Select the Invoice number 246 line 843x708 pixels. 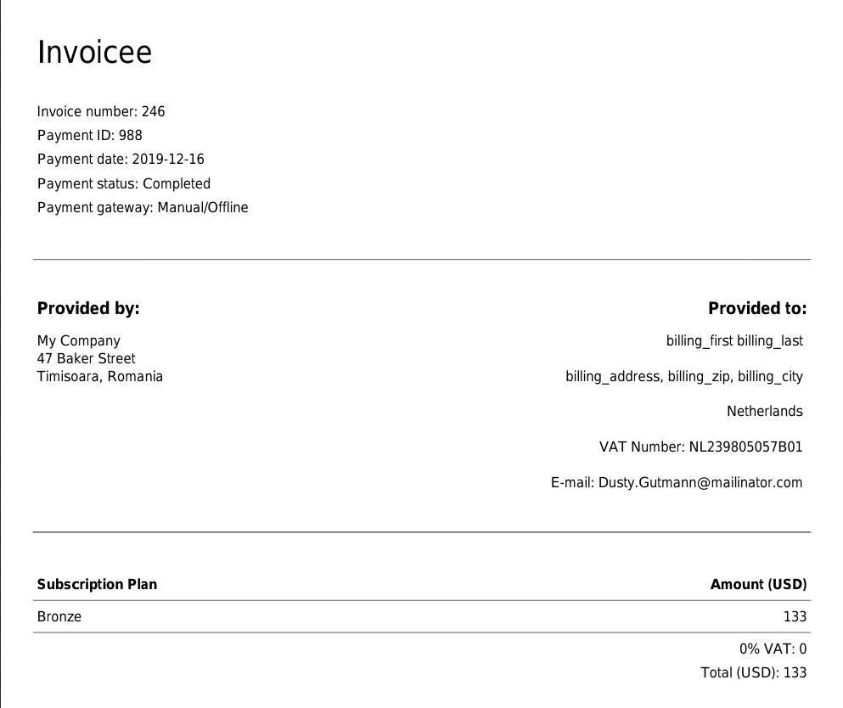pos(101,111)
